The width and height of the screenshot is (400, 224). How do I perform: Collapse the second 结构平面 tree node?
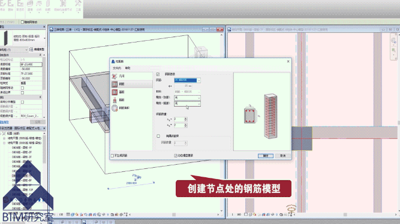[4, 143]
